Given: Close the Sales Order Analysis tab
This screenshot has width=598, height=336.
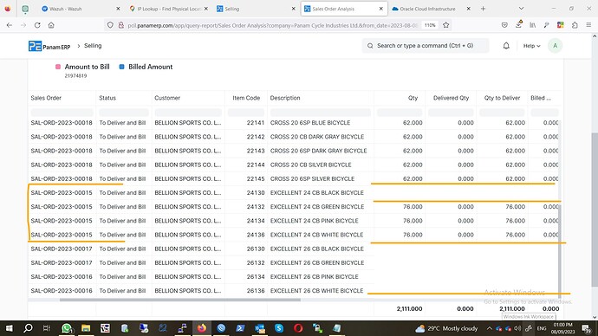Looking at the screenshot, I should coord(380,9).
